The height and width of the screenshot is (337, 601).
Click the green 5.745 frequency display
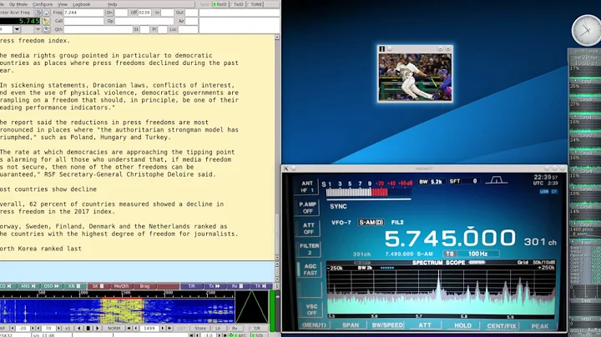20,21
